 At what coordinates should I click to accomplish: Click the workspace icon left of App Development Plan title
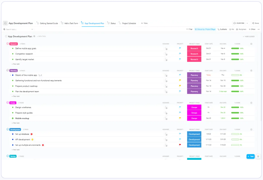pyautogui.click(x=5, y=23)
